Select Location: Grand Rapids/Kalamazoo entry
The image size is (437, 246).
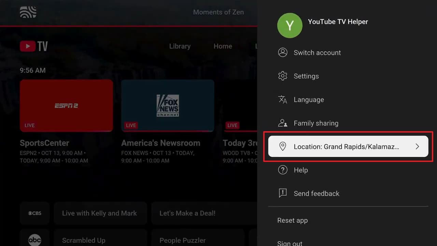point(348,147)
